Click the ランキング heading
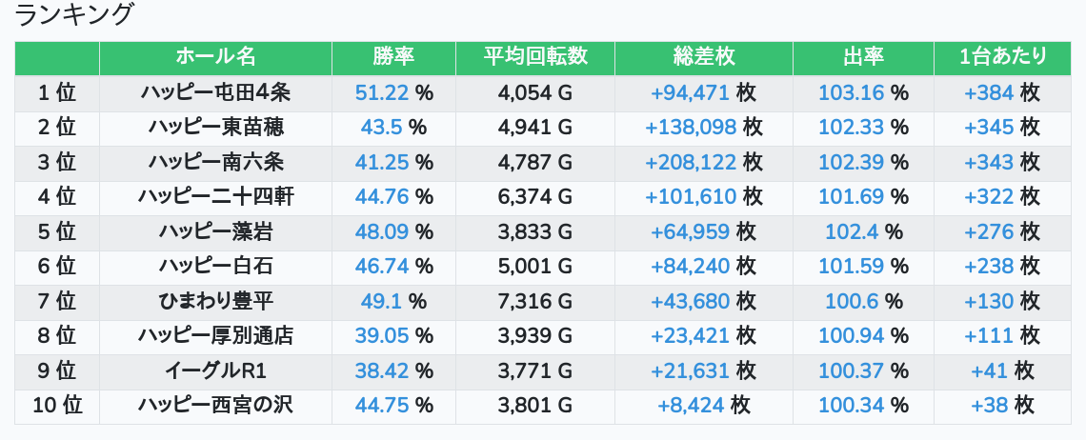 tap(75, 15)
